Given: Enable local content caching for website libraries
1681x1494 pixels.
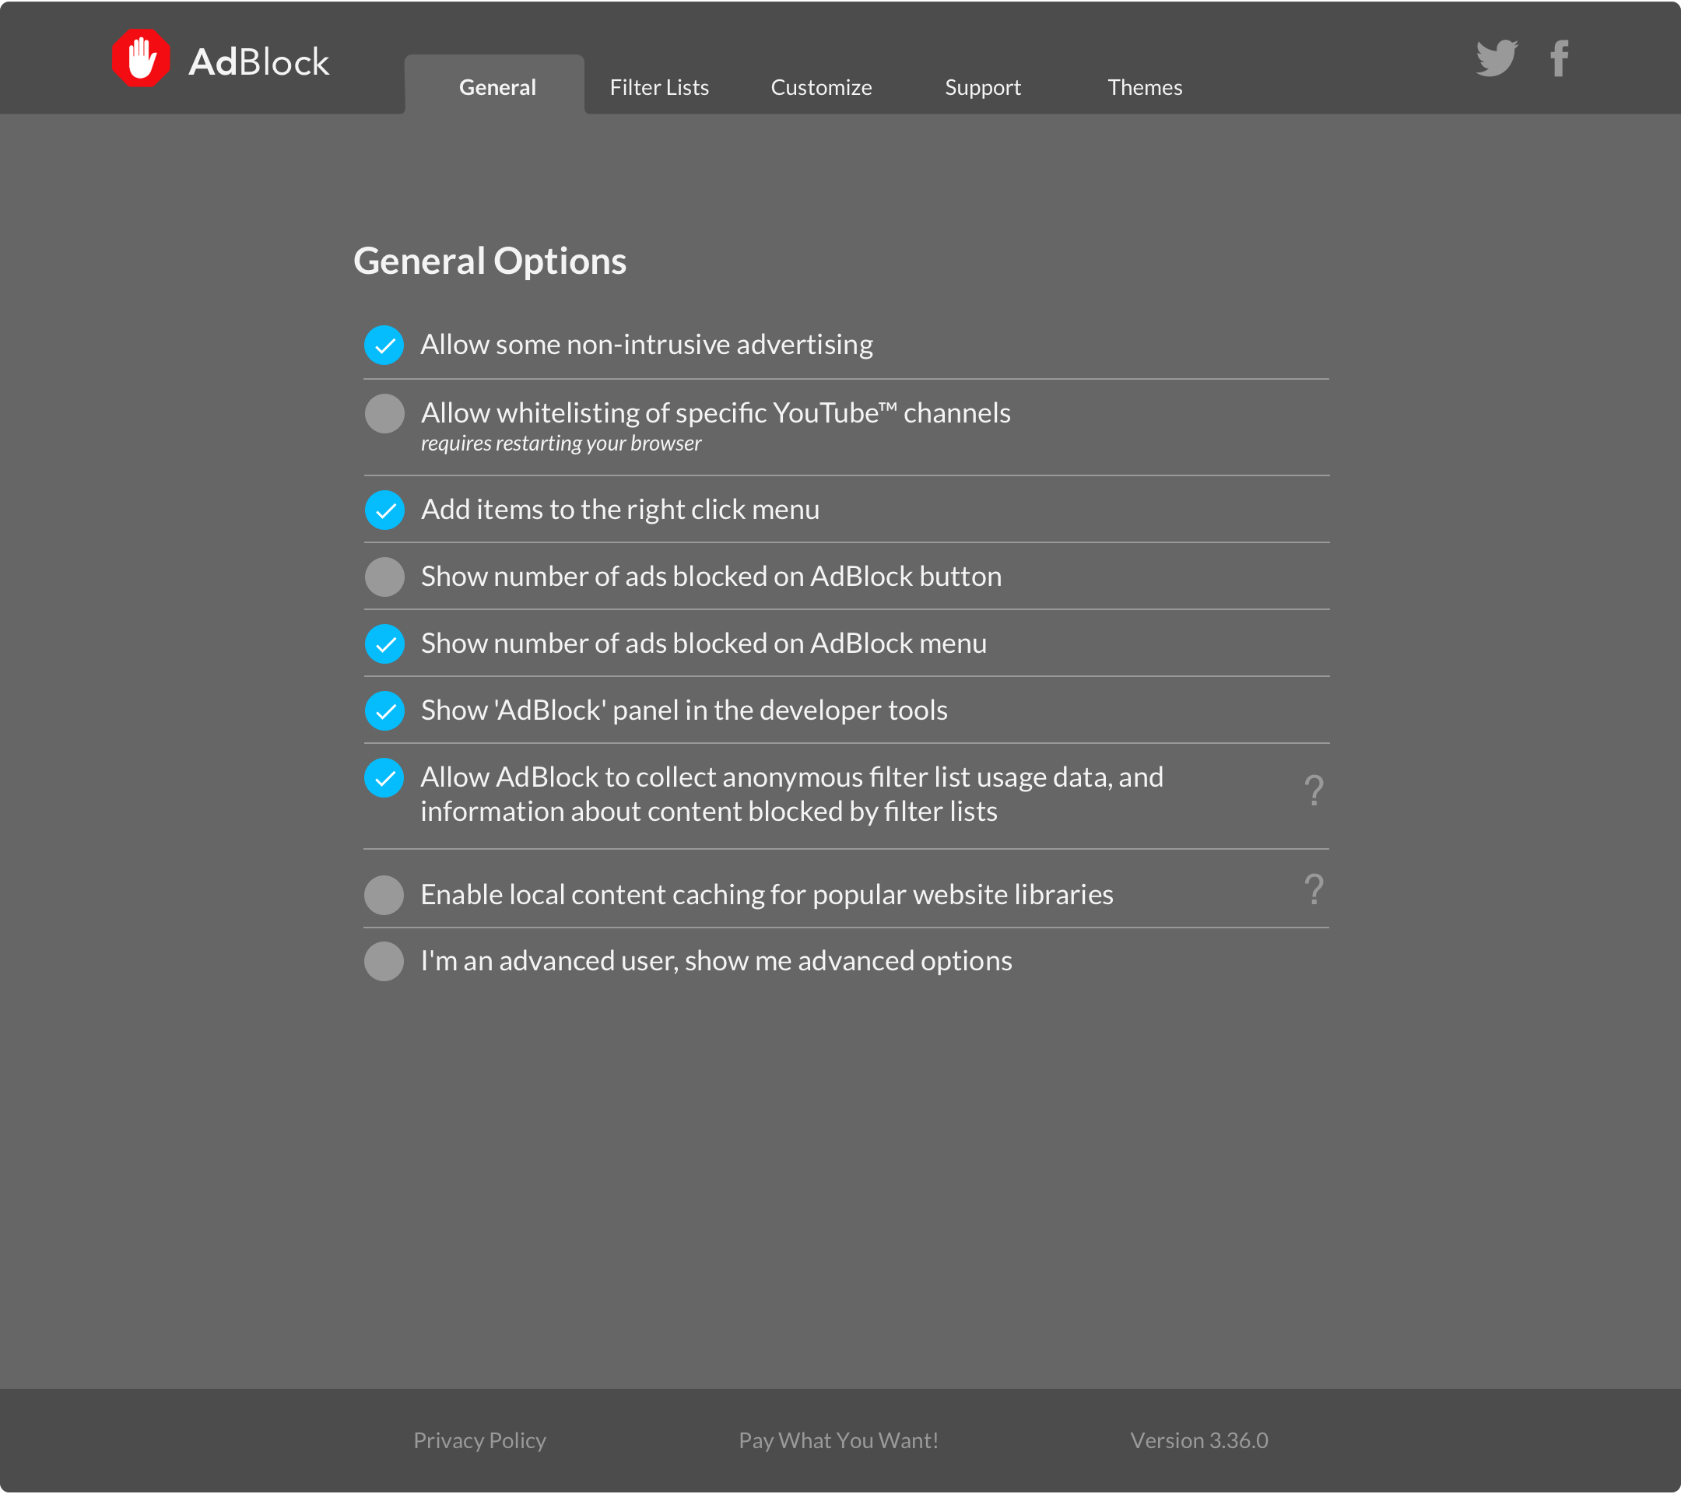Looking at the screenshot, I should pyautogui.click(x=384, y=895).
